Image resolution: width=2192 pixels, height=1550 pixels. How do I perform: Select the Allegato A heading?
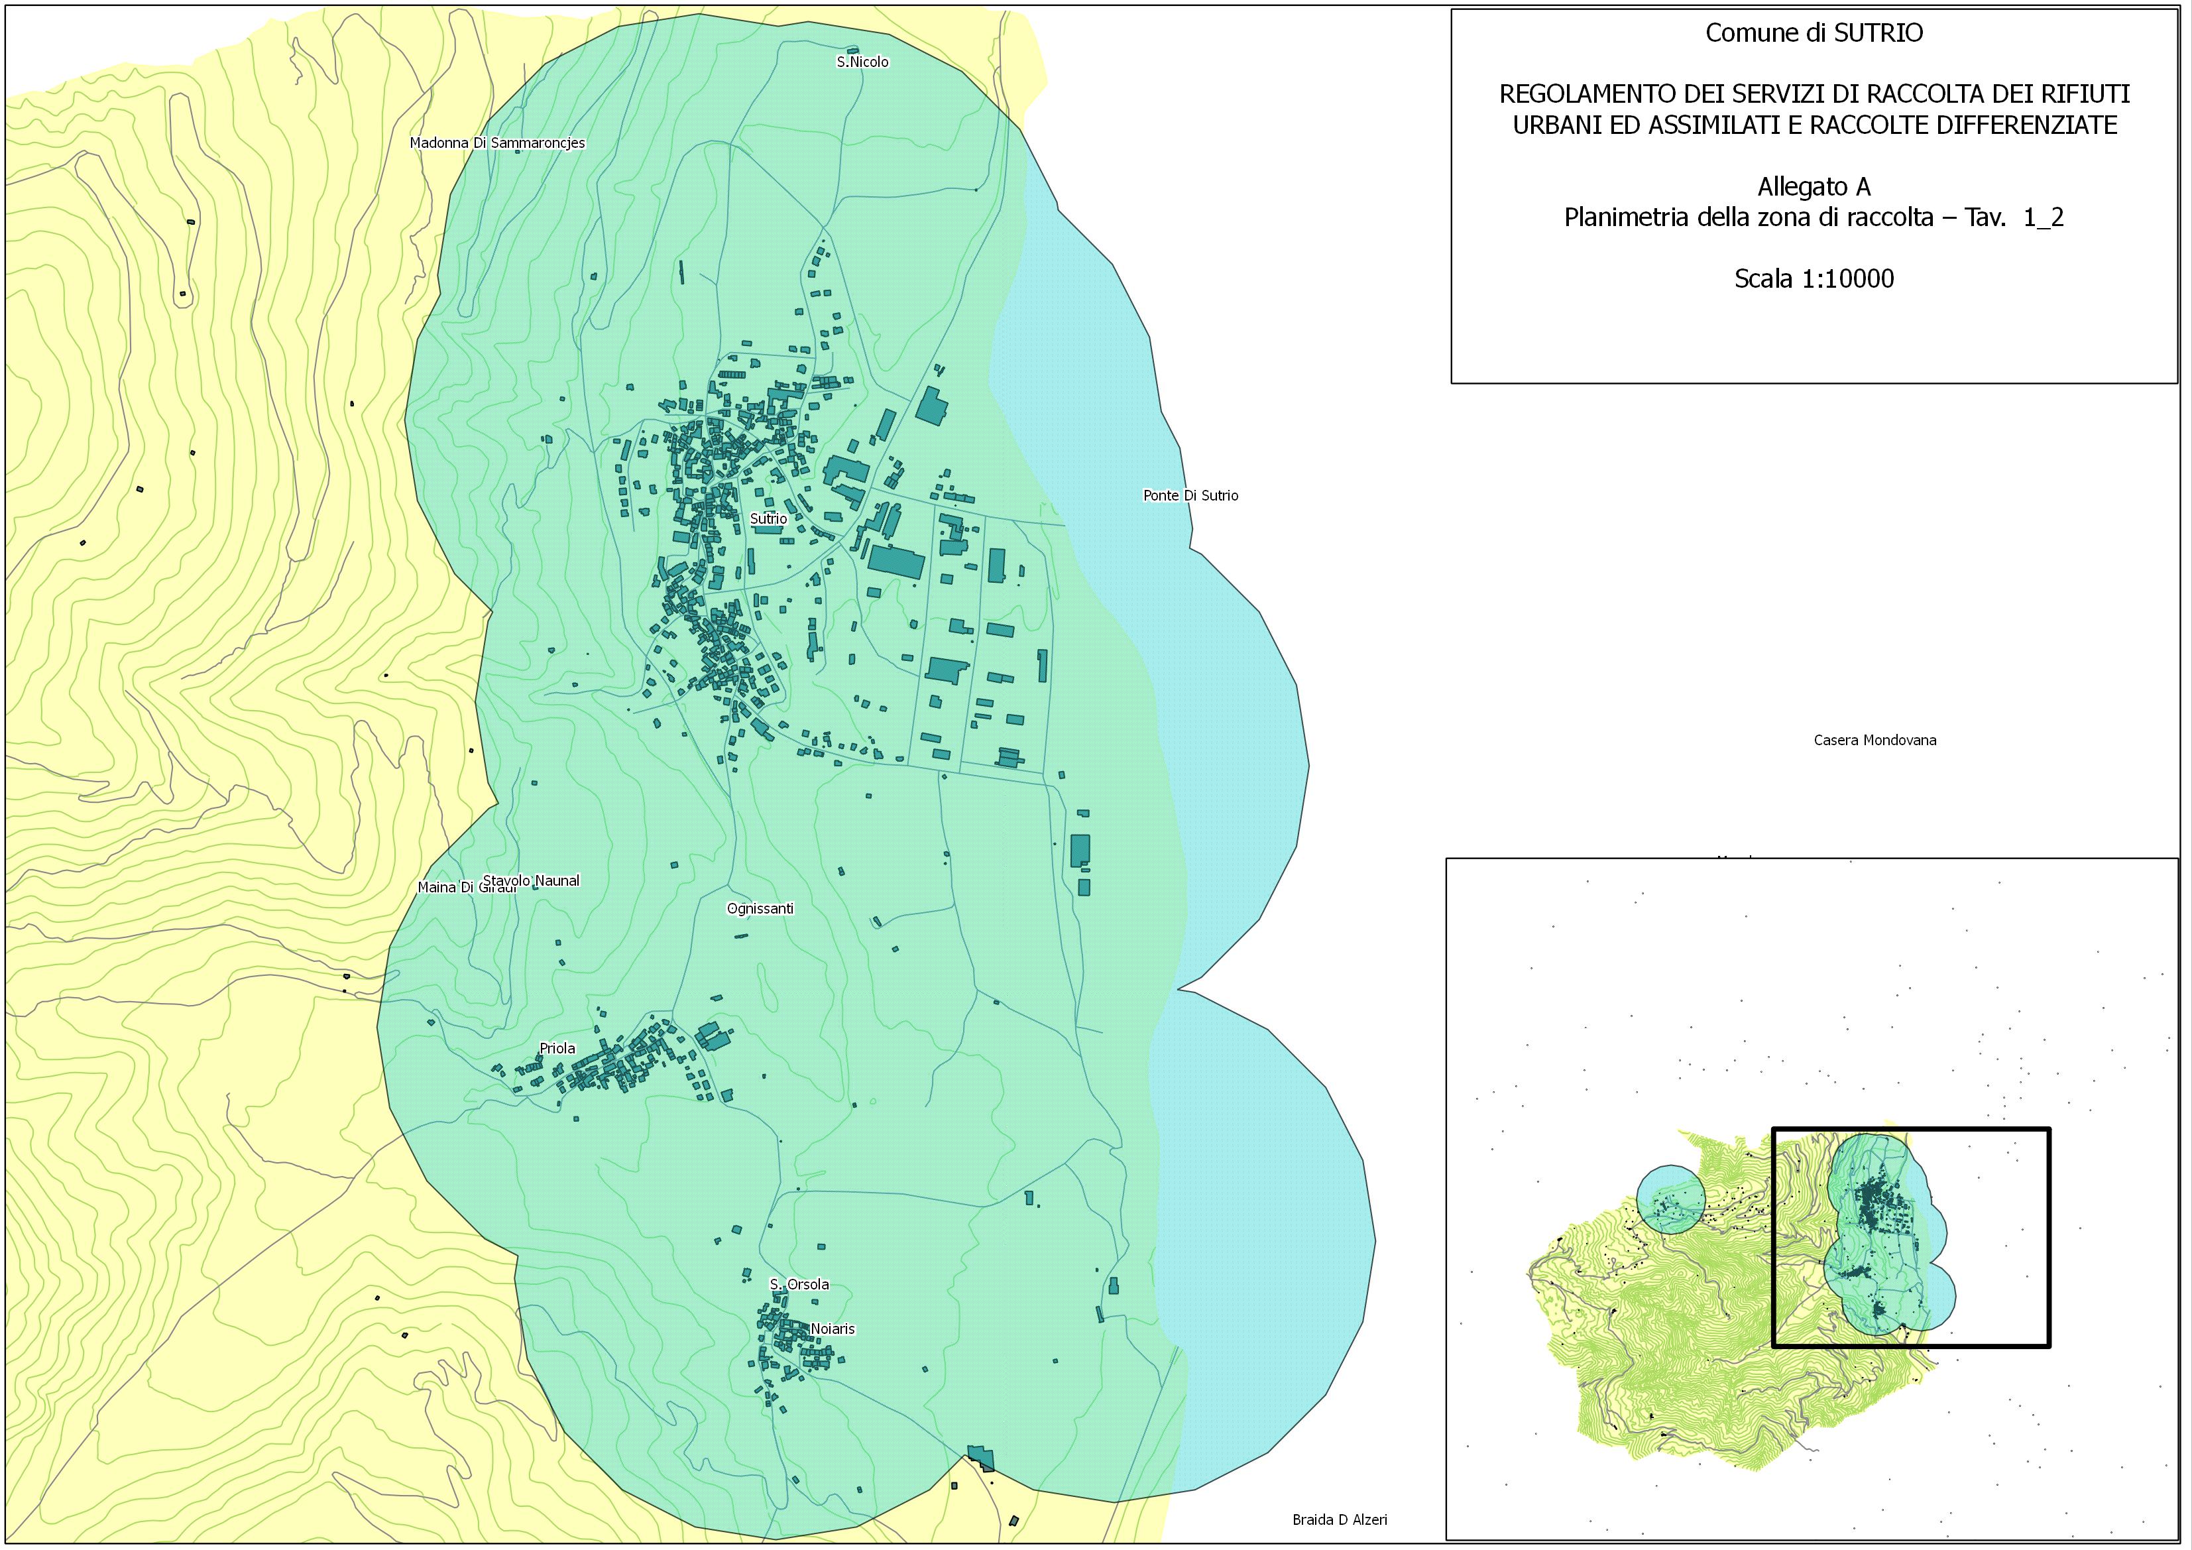click(1814, 186)
